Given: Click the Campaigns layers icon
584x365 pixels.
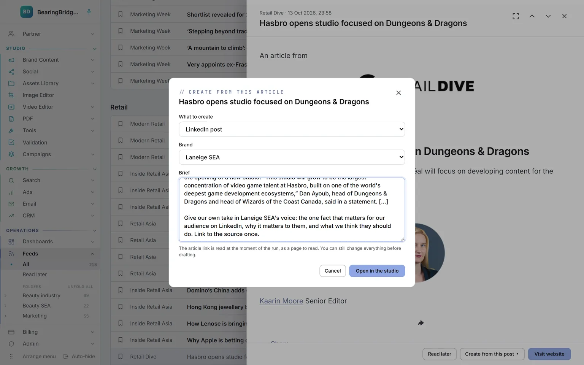Looking at the screenshot, I should point(11,154).
